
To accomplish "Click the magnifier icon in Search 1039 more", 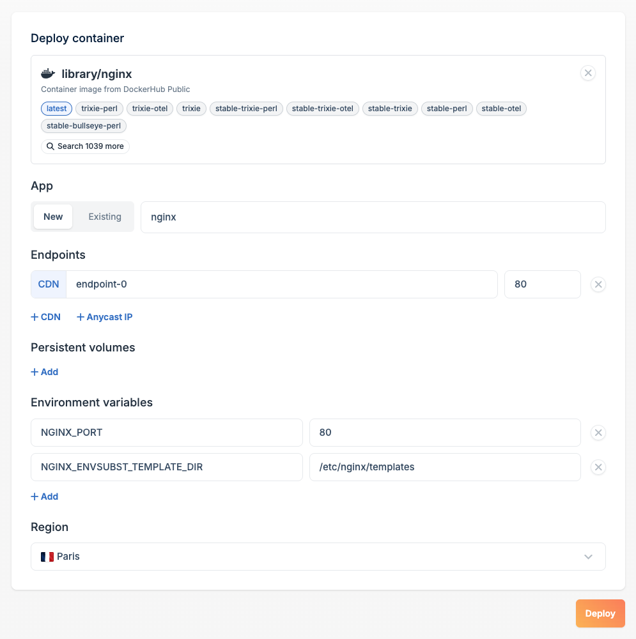I will tap(50, 146).
